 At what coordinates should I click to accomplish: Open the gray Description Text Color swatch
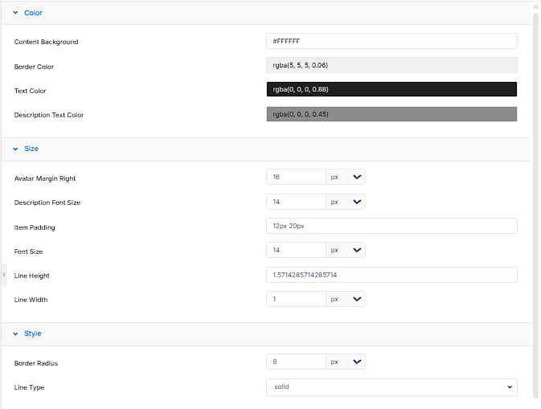[391, 114]
